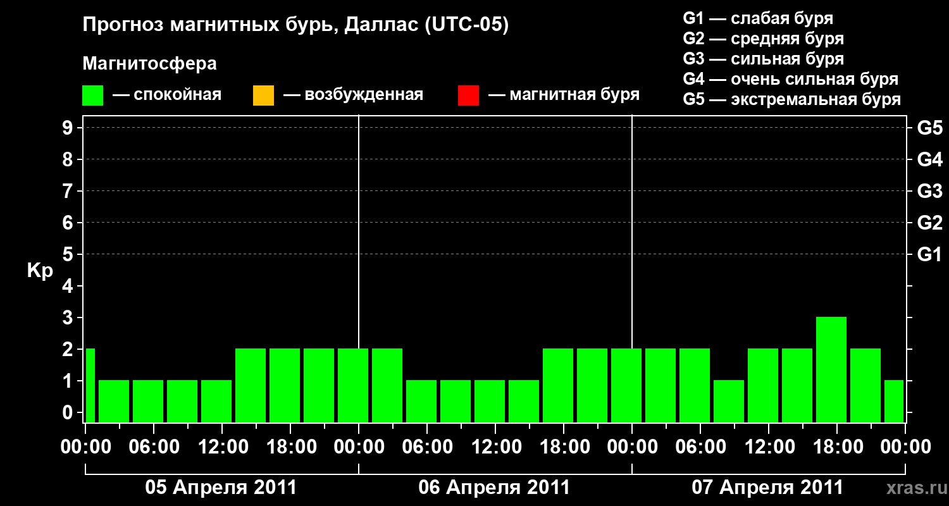Viewport: 949px width, 506px height.
Task: Click the '18:00' label under 05 Апреля
Action: click(290, 447)
